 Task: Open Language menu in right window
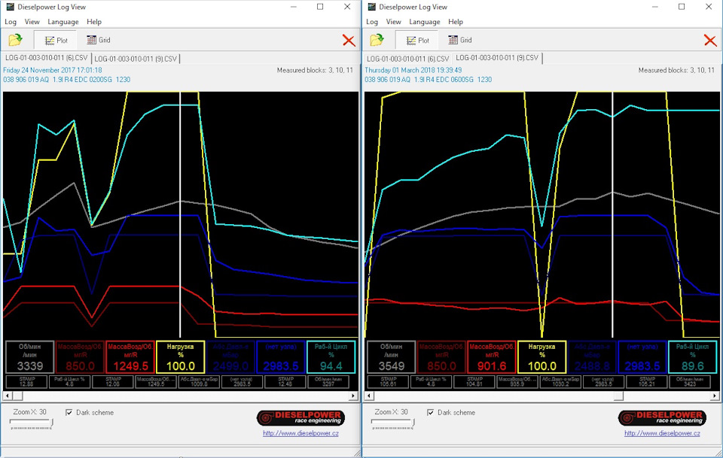[x=425, y=22]
